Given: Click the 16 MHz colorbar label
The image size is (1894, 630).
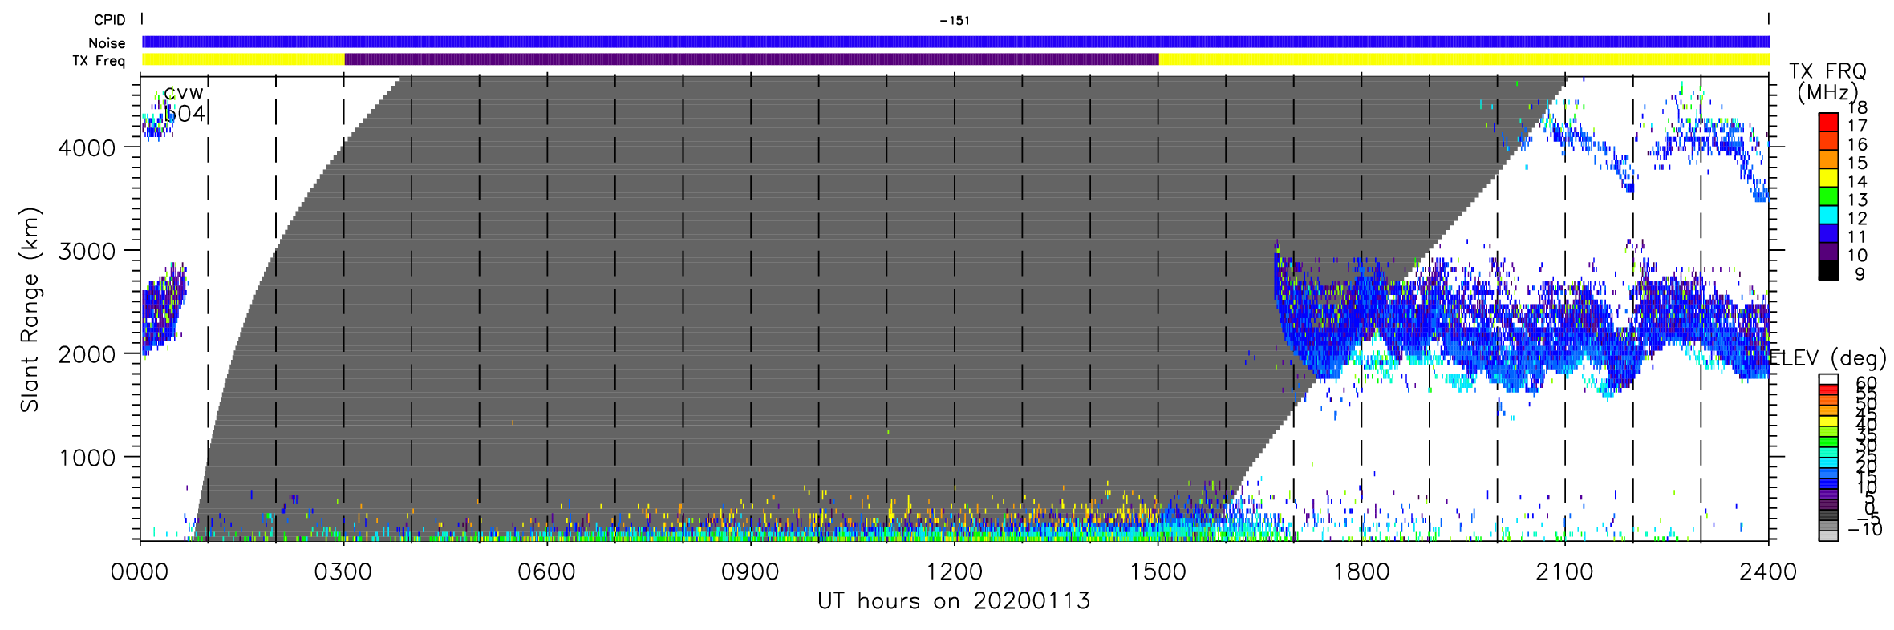Looking at the screenshot, I should [1857, 144].
